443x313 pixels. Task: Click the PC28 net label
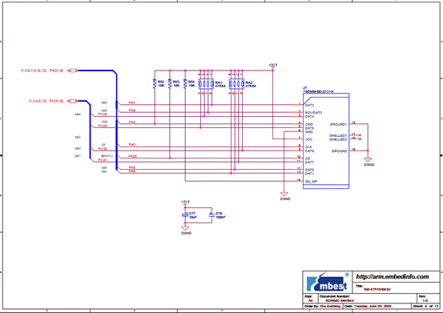103,114
